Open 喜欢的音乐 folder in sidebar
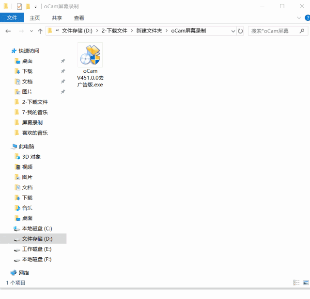This screenshot has height=299, width=310. pos(35,133)
